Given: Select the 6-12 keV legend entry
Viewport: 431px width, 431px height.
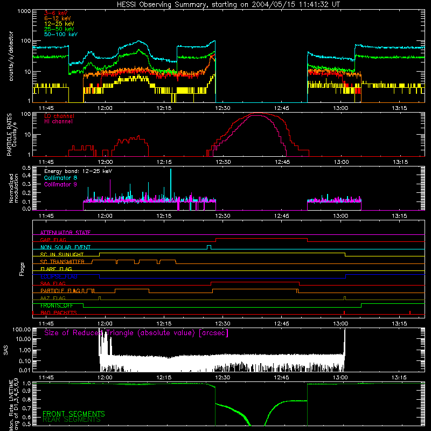Looking at the screenshot, I should click(58, 18).
